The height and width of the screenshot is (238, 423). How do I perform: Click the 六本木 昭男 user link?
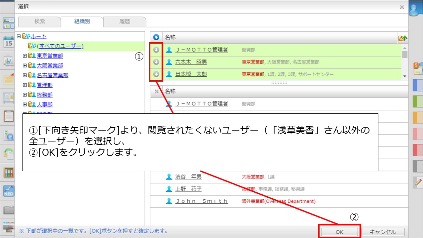pos(191,62)
